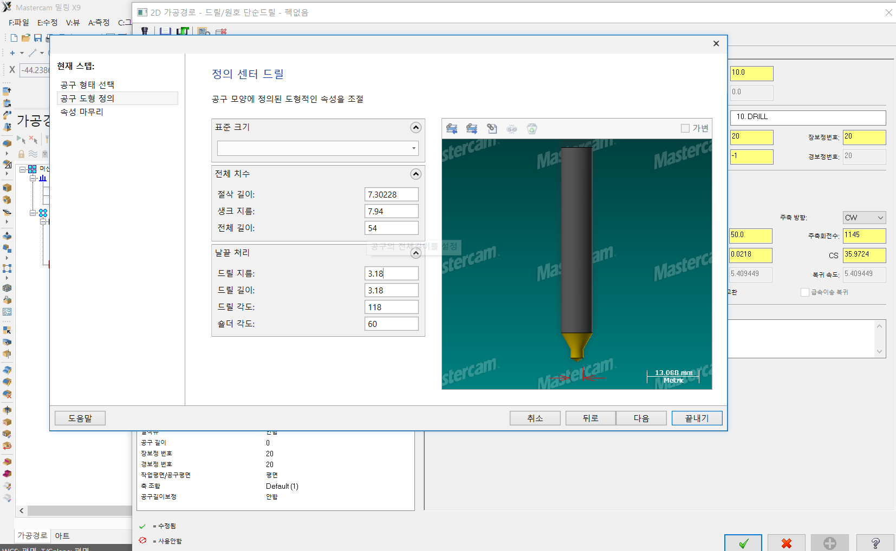
Task: Collapse the 날끝 처리 section
Action: [415, 253]
